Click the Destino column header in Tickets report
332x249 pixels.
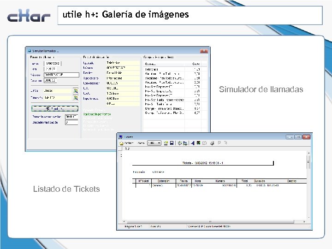[291, 181]
